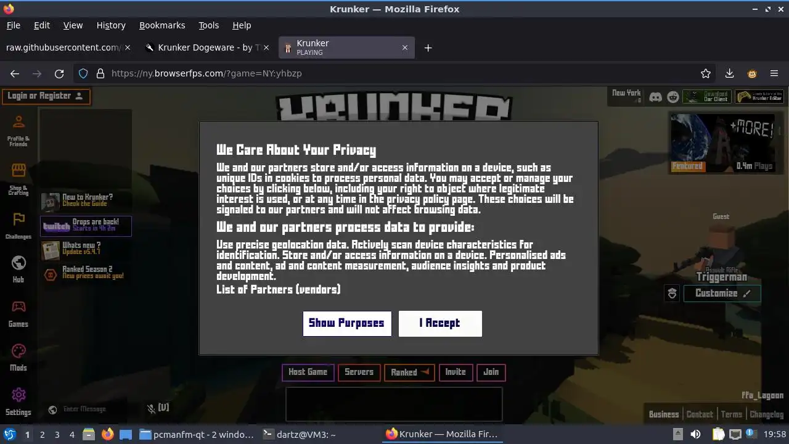Click the chat globe channel icon
Image resolution: width=789 pixels, height=444 pixels.
[53, 409]
